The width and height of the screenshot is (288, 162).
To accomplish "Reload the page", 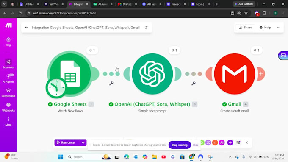I will [20, 13].
